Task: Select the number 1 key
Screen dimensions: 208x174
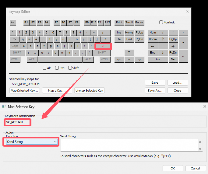Action: [20, 33]
